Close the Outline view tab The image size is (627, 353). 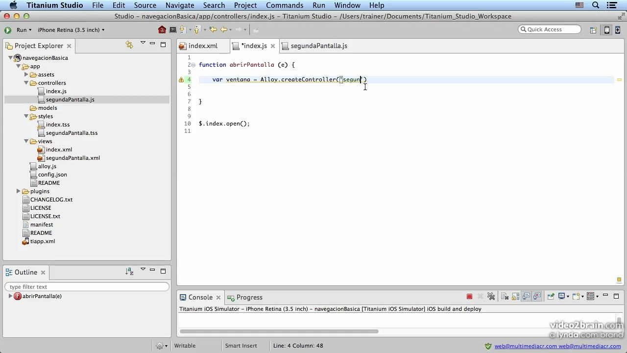[x=43, y=273]
